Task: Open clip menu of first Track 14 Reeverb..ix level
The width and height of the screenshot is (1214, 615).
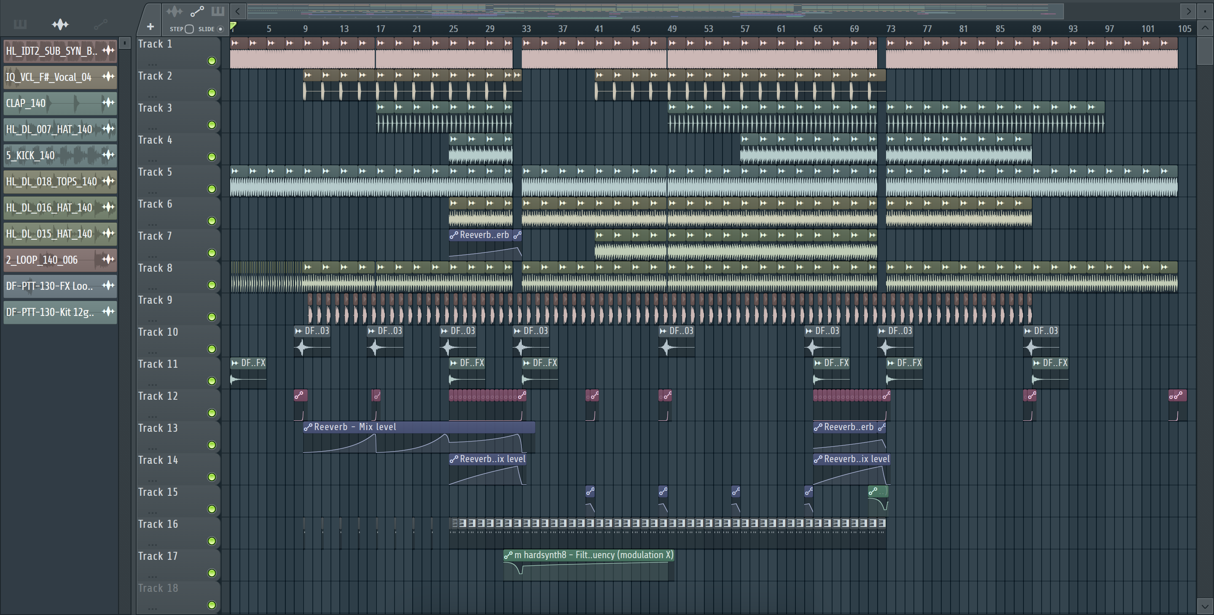Action: tap(454, 459)
